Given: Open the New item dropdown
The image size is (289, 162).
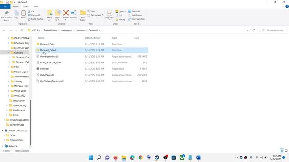Looking at the screenshot, I should (x=92, y=11).
